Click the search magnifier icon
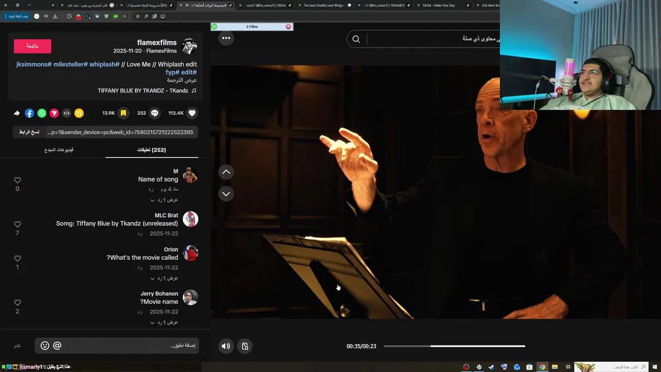Screen dimensions: 661x372 tap(356, 39)
